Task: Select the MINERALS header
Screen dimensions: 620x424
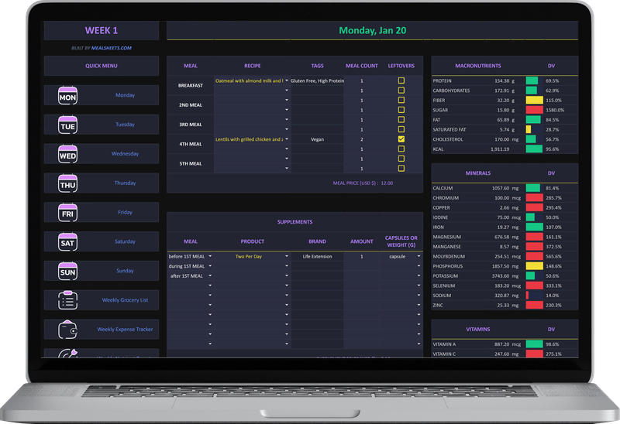Action: (x=477, y=173)
